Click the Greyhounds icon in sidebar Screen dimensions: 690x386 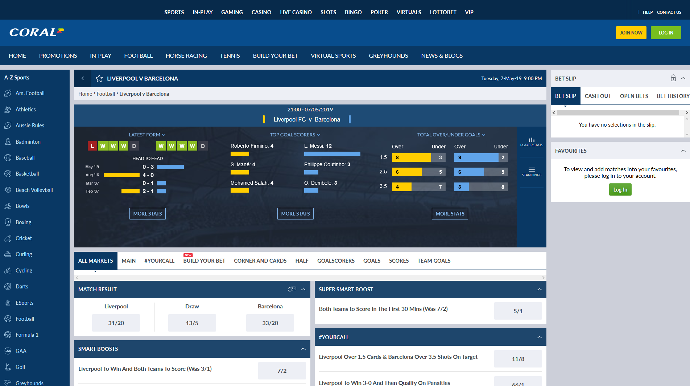8,383
